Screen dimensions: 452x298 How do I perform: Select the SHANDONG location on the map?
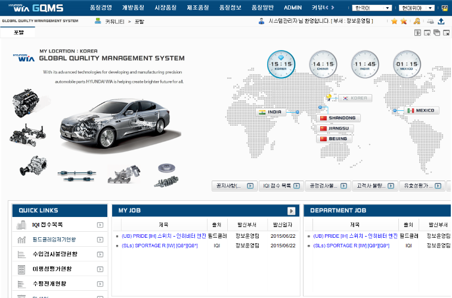[339, 118]
